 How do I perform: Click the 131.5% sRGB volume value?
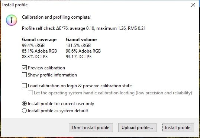click(x=78, y=46)
